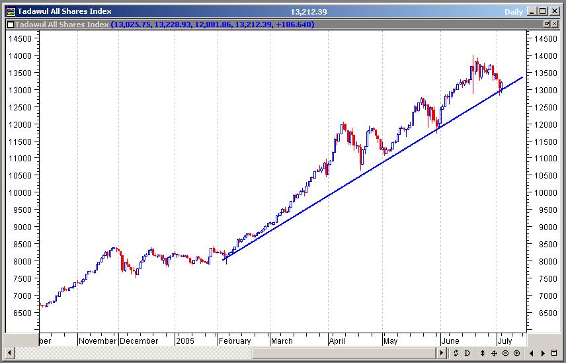The width and height of the screenshot is (566, 363).
Task: Go to previous chart with left triangle
Action: 532,353
